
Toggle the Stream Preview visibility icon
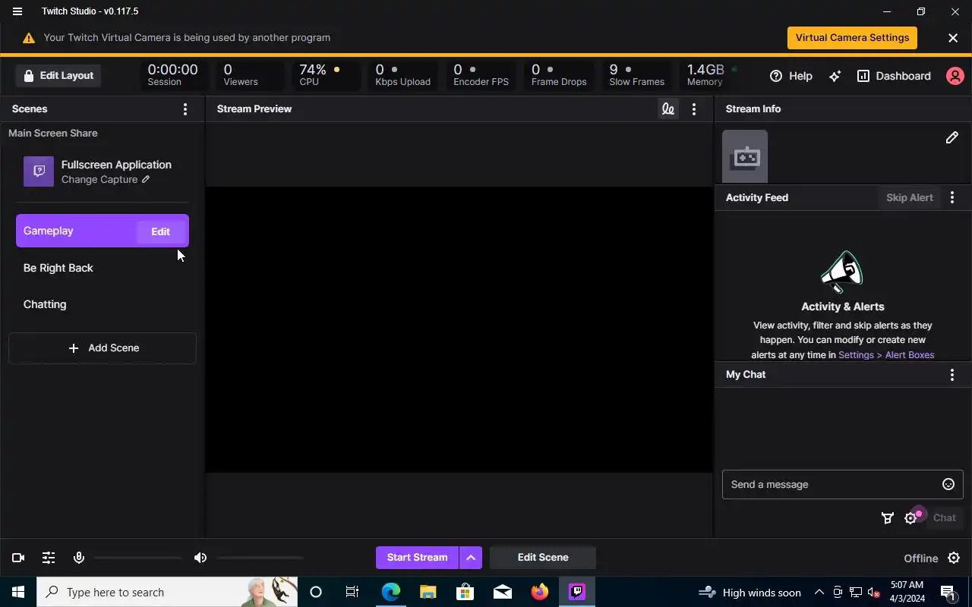pyautogui.click(x=667, y=109)
